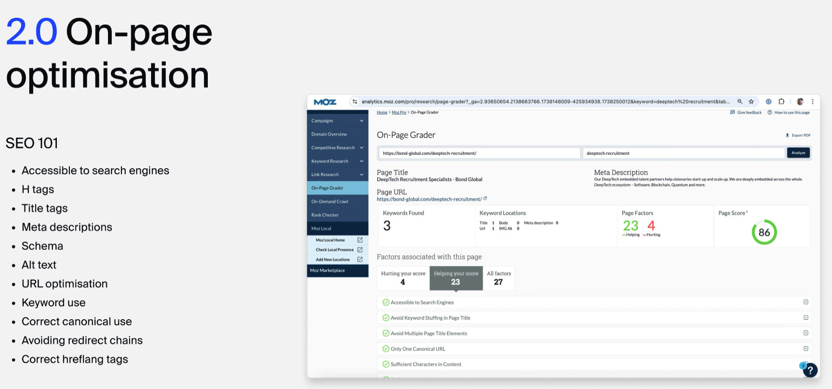832x389 pixels.
Task: Click the site info icon in address bar
Action: point(355,102)
